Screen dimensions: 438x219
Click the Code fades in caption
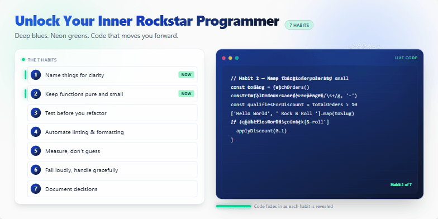click(293, 207)
